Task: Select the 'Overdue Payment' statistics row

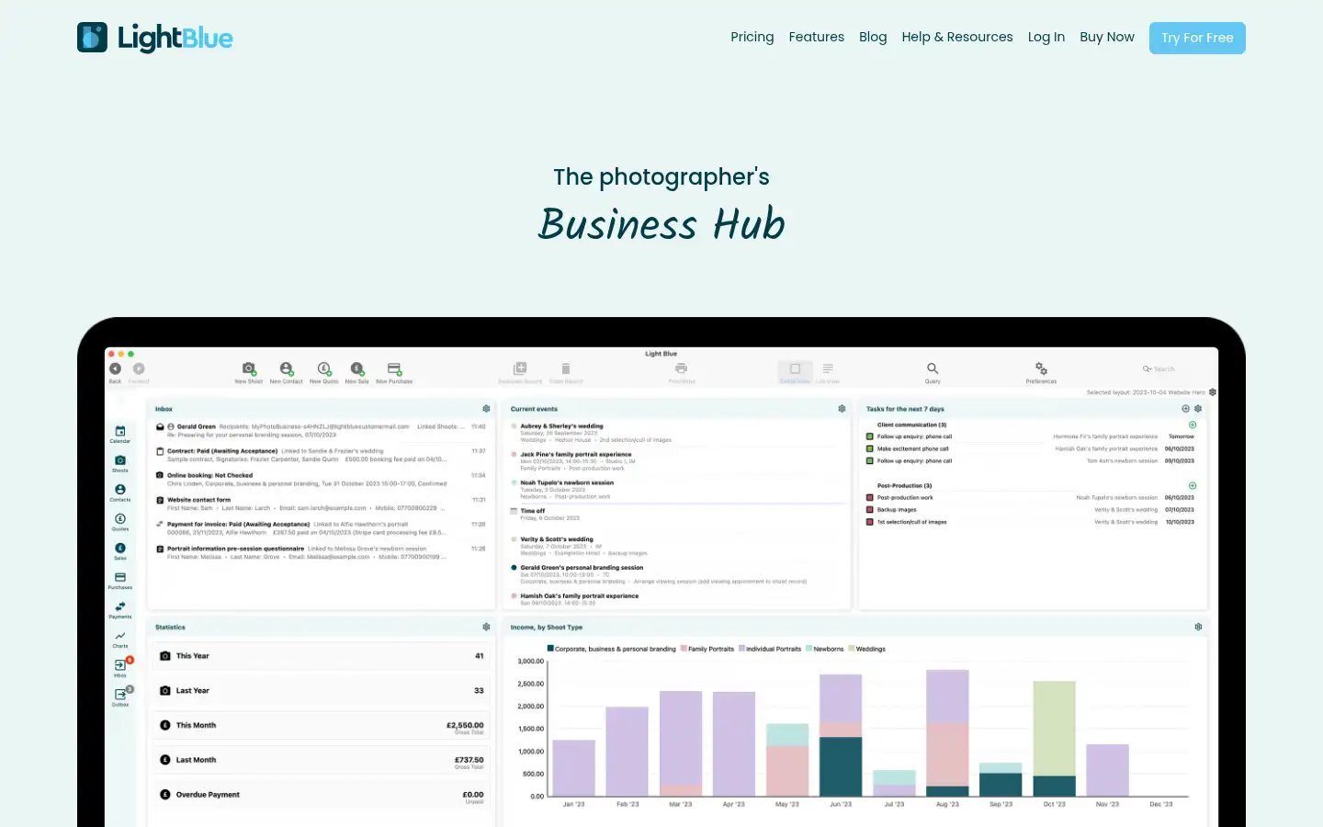Action: tap(321, 795)
